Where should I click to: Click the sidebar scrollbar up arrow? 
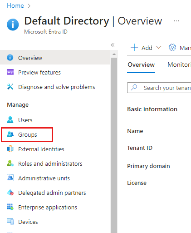114,54
